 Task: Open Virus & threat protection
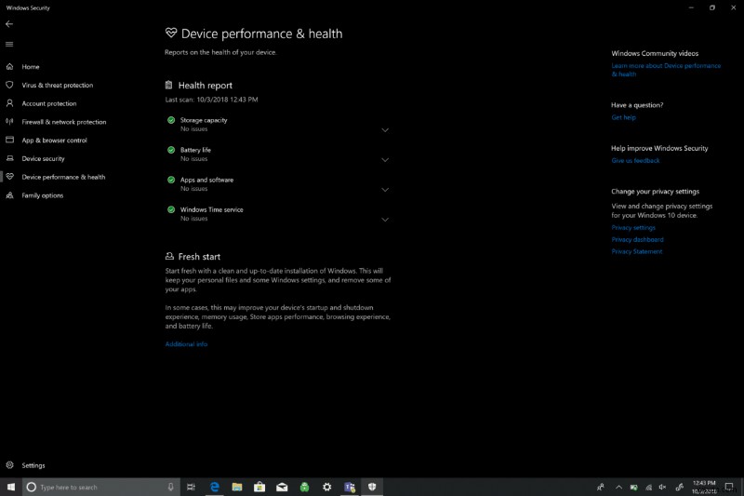[58, 86]
